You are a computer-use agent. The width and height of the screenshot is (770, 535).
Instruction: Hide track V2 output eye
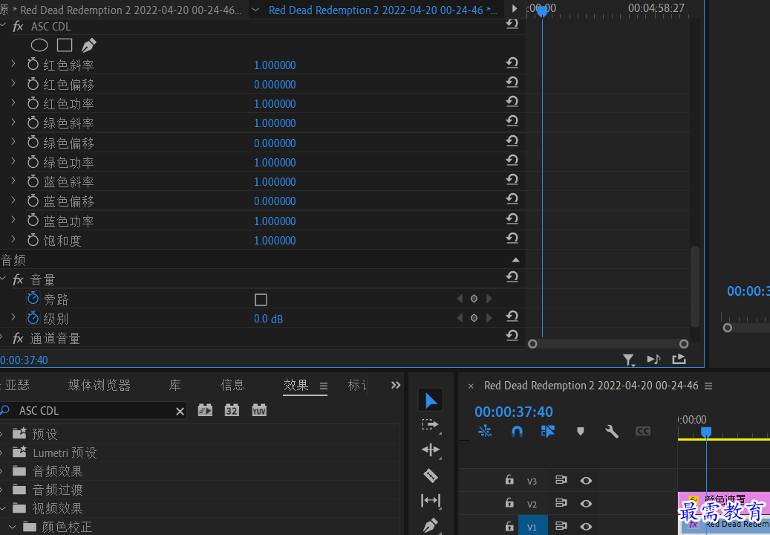pos(586,504)
